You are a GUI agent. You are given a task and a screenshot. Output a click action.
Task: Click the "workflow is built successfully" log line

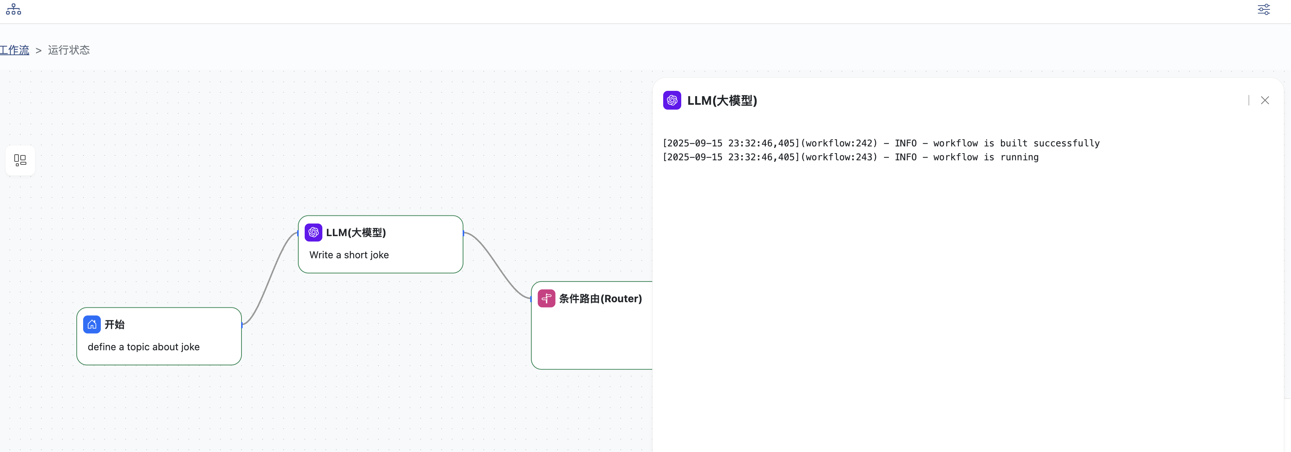pyautogui.click(x=881, y=143)
